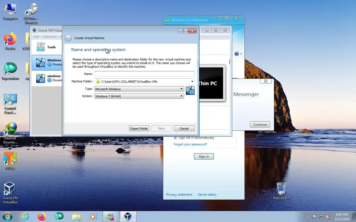This screenshot has height=222, width=356.
Task: Open the Type dropdown showing Microsoft Windows
Action: 139,89
